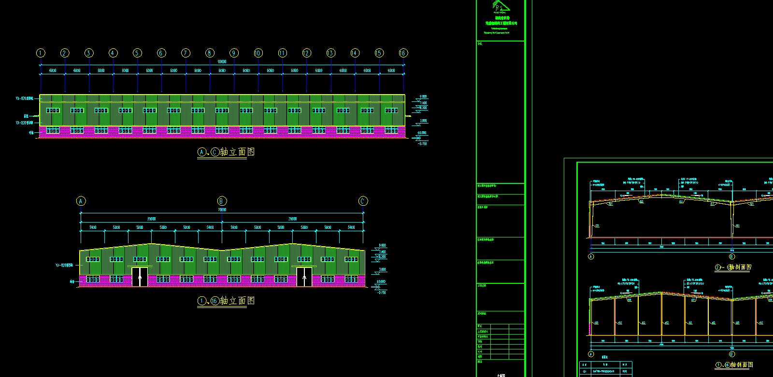Screen dimensions: 773x377
Task: Select left 35000 dimension between axes A and B
Action: tap(151, 219)
